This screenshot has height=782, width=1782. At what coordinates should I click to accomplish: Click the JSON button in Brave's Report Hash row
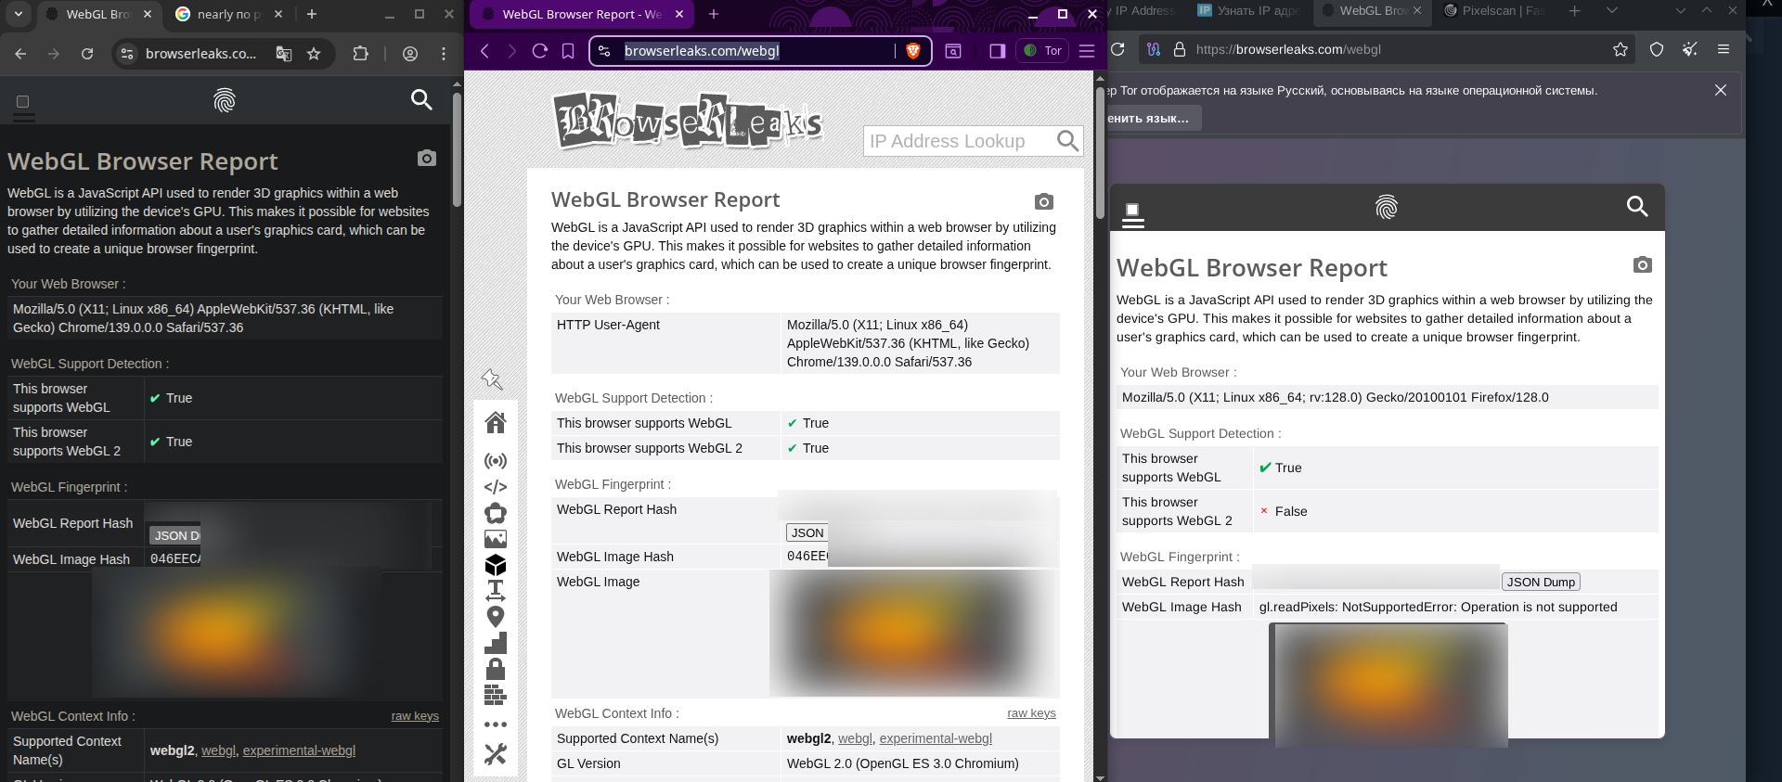[807, 532]
